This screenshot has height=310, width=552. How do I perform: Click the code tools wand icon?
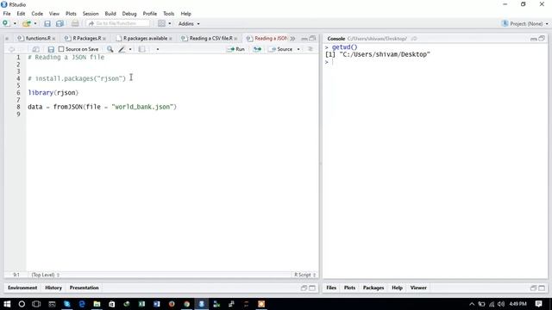(x=122, y=49)
